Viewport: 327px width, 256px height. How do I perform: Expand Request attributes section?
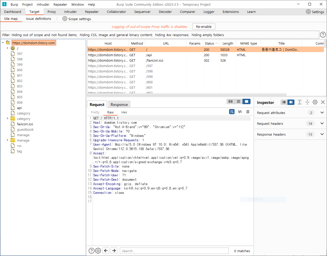click(322, 113)
